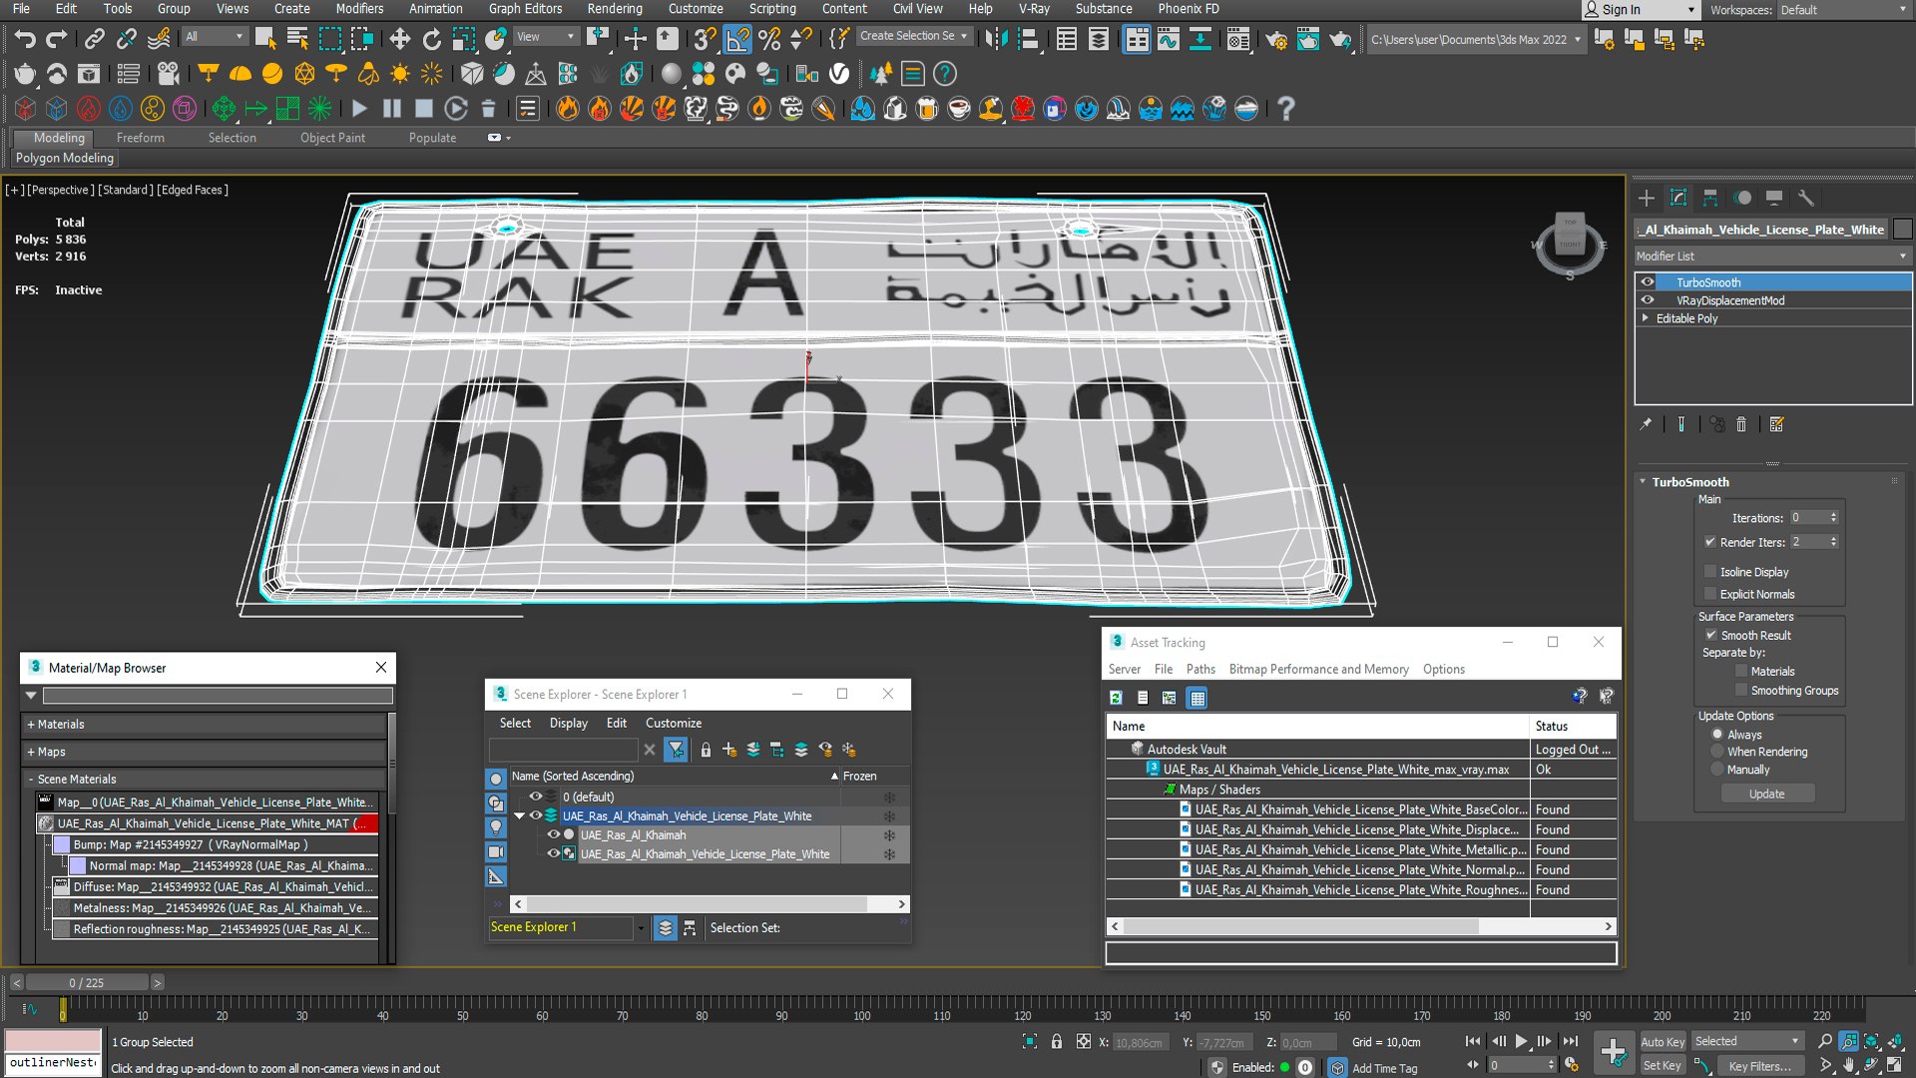1916x1078 pixels.
Task: Open the Utilities wrench panel tab
Action: [x=1805, y=198]
